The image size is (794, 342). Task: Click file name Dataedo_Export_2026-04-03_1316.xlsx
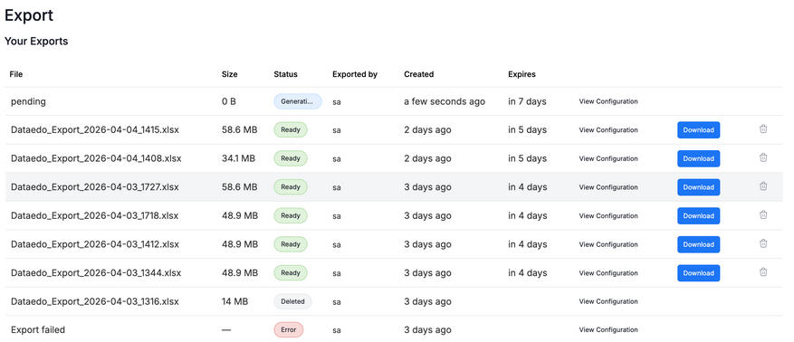[95, 301]
